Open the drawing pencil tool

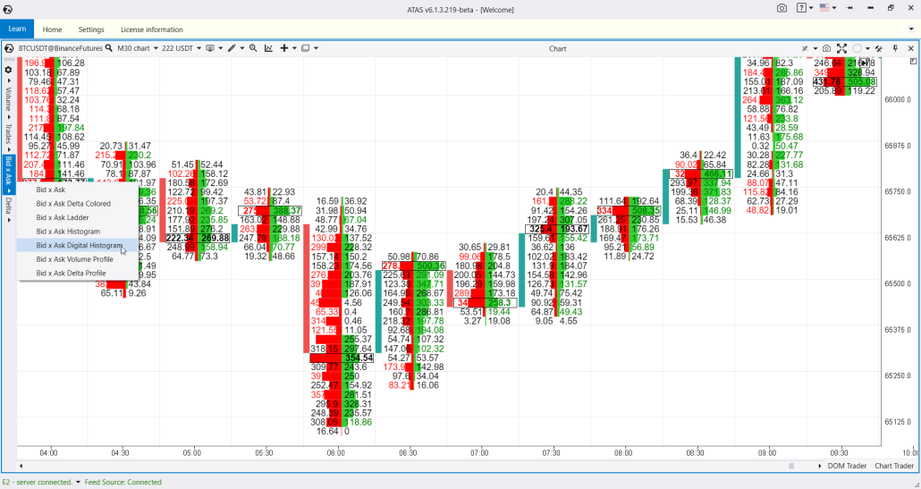click(231, 48)
